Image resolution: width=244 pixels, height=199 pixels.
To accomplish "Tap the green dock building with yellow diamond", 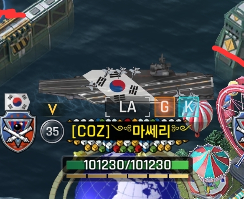I will click(x=229, y=42).
